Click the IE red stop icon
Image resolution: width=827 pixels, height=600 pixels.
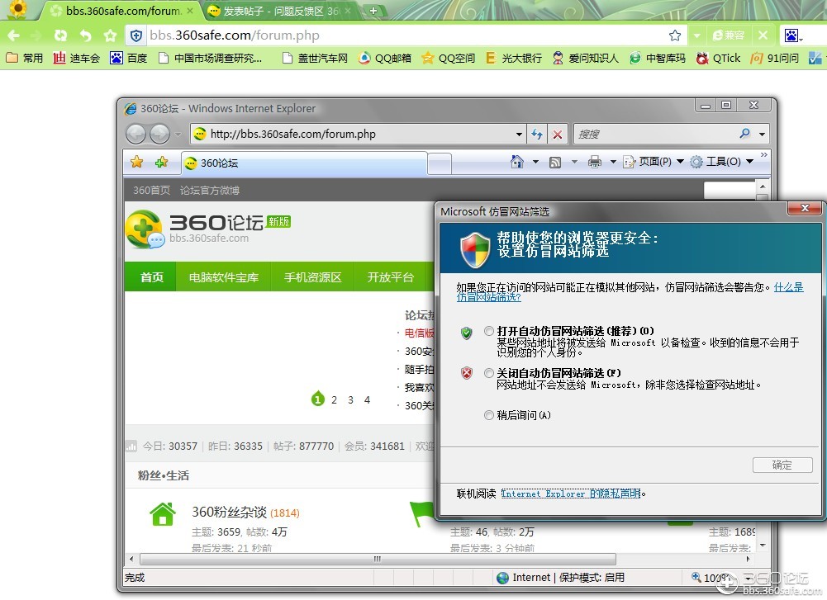click(557, 134)
